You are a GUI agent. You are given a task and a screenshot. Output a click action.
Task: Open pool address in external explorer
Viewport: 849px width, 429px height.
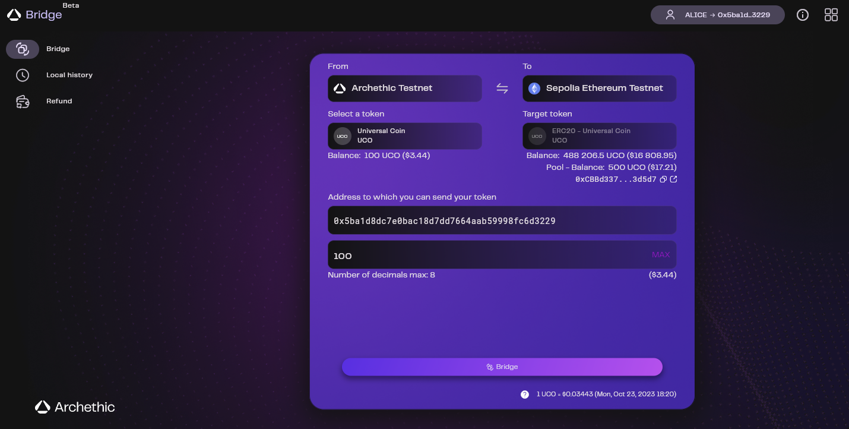(x=673, y=179)
